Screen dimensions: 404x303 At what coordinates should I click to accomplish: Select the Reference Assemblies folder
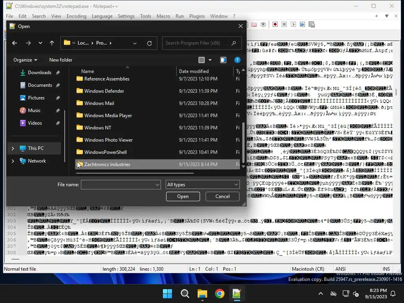coord(158,79)
